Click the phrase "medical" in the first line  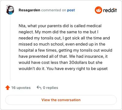[94, 26]
